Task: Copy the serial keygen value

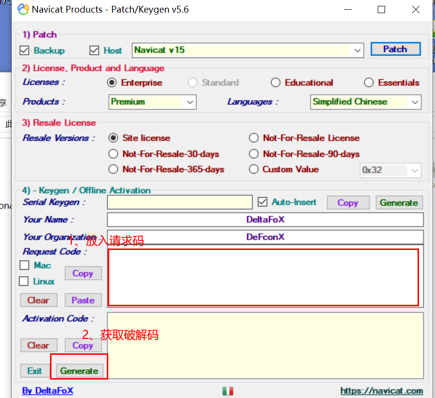Action: click(x=348, y=202)
